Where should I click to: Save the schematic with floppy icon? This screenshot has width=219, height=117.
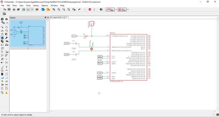[x=9, y=9]
